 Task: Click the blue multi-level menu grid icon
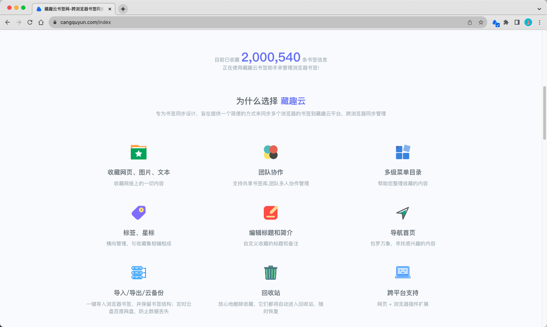(x=403, y=152)
